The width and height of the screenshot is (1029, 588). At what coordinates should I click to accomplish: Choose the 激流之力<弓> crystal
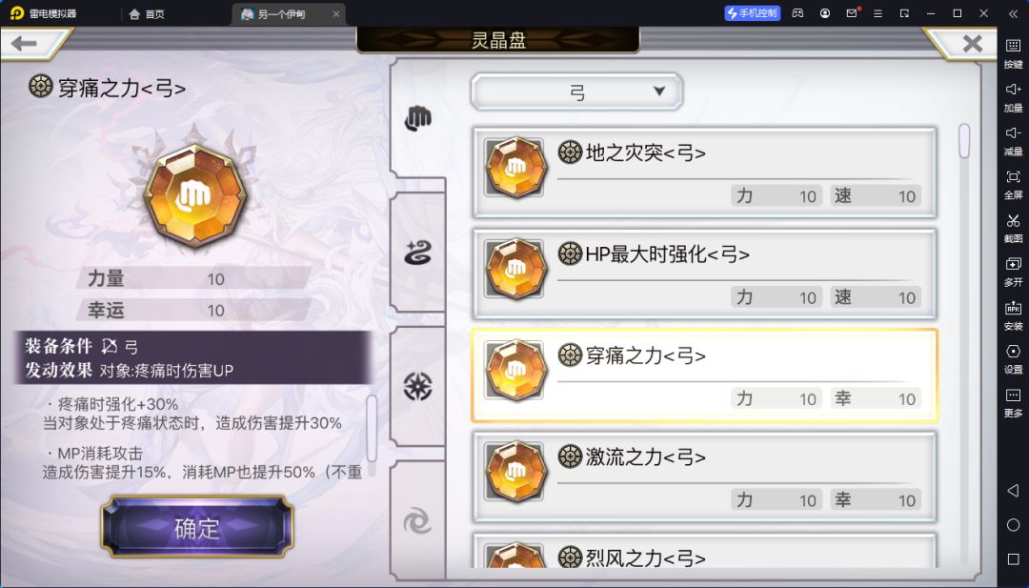pyautogui.click(x=704, y=476)
